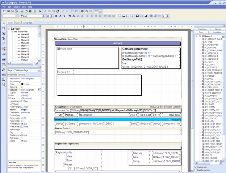
Task: Select the Zoom magnifier tool
Action: coord(4,34)
